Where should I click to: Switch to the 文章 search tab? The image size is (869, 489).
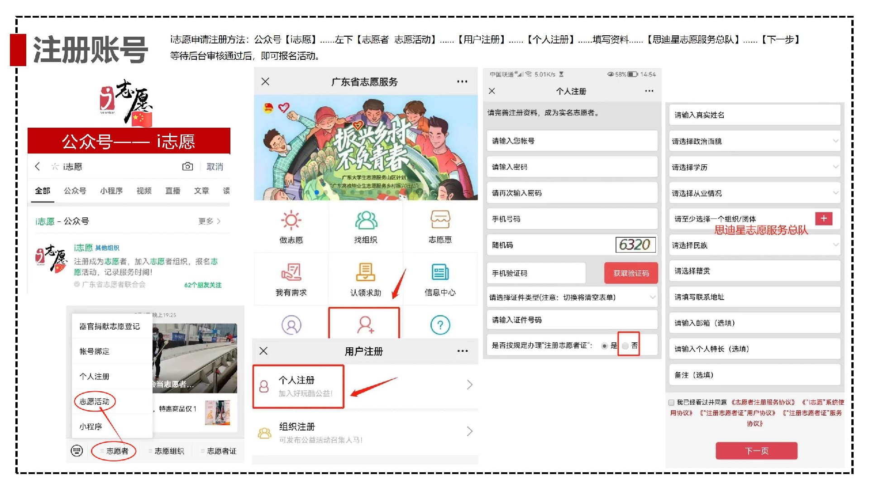[201, 191]
